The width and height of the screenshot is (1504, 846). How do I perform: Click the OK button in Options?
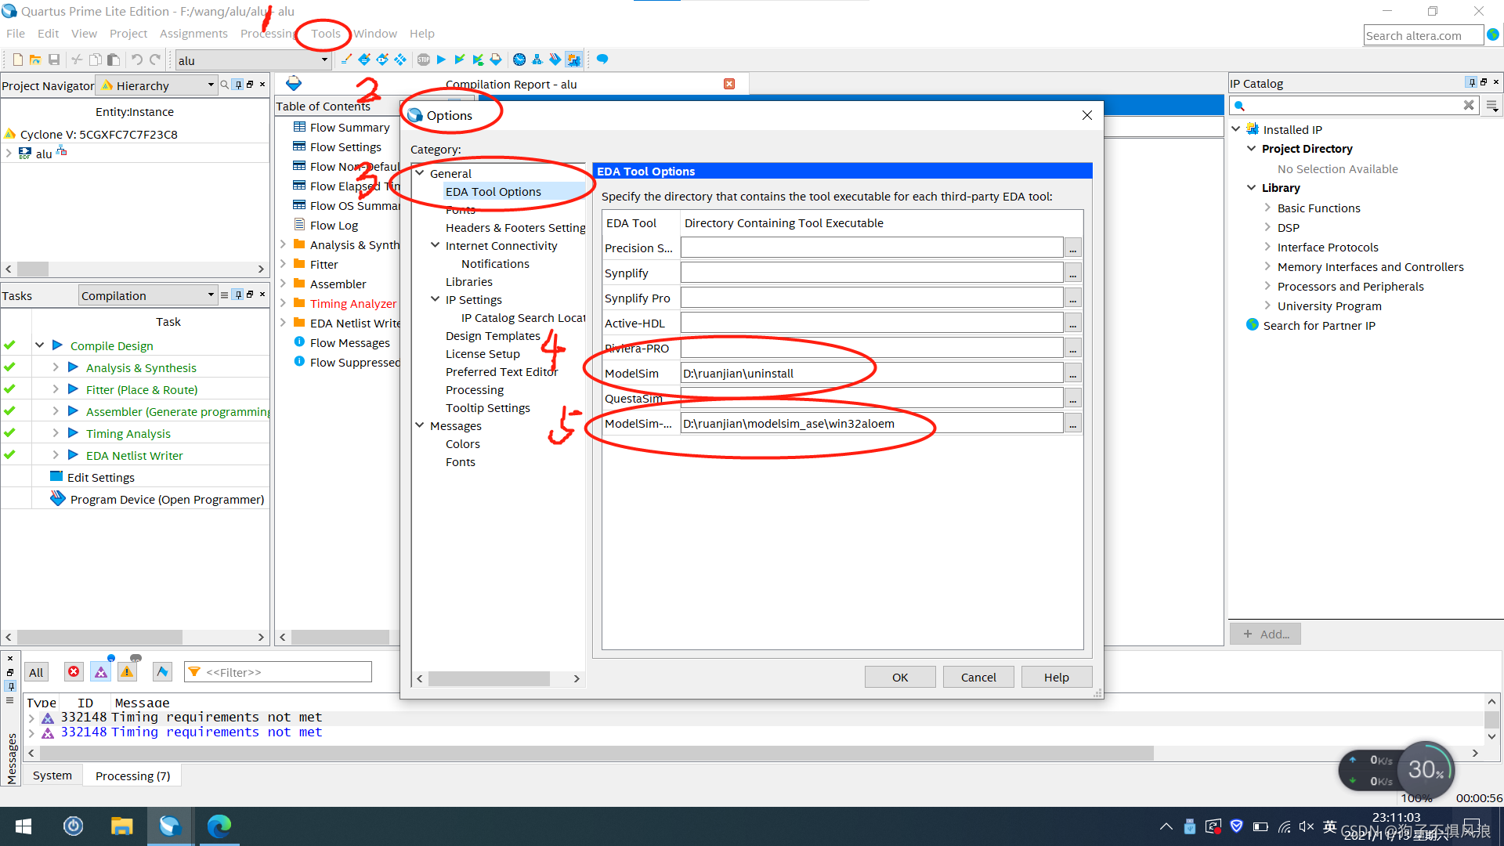tap(899, 677)
